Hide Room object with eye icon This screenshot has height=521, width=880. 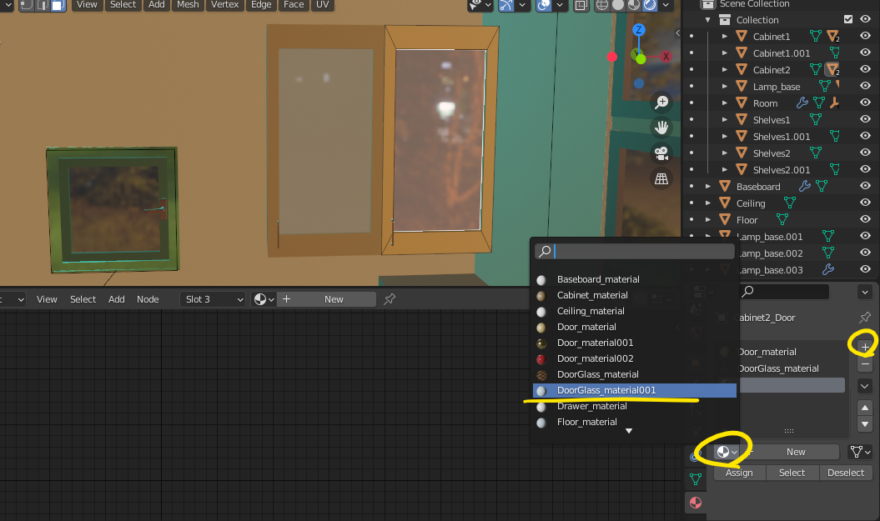coord(866,103)
